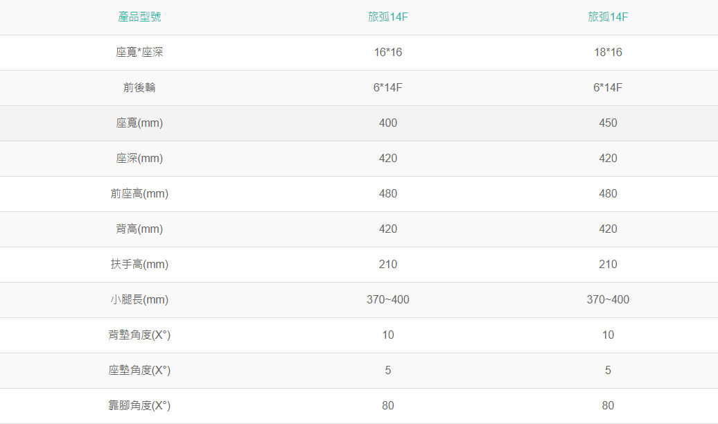Image resolution: width=718 pixels, height=424 pixels.
Task: Click the 18*16 size value
Action: (x=608, y=52)
